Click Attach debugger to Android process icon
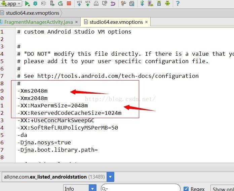Viewport: 234px width, 191px height. [52, 3]
